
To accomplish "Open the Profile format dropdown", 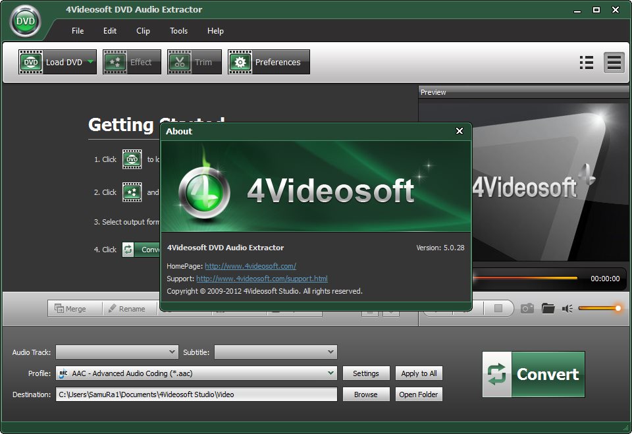I will tap(196, 373).
